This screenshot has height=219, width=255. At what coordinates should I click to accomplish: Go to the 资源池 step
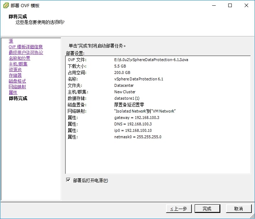pyautogui.click(x=15, y=70)
